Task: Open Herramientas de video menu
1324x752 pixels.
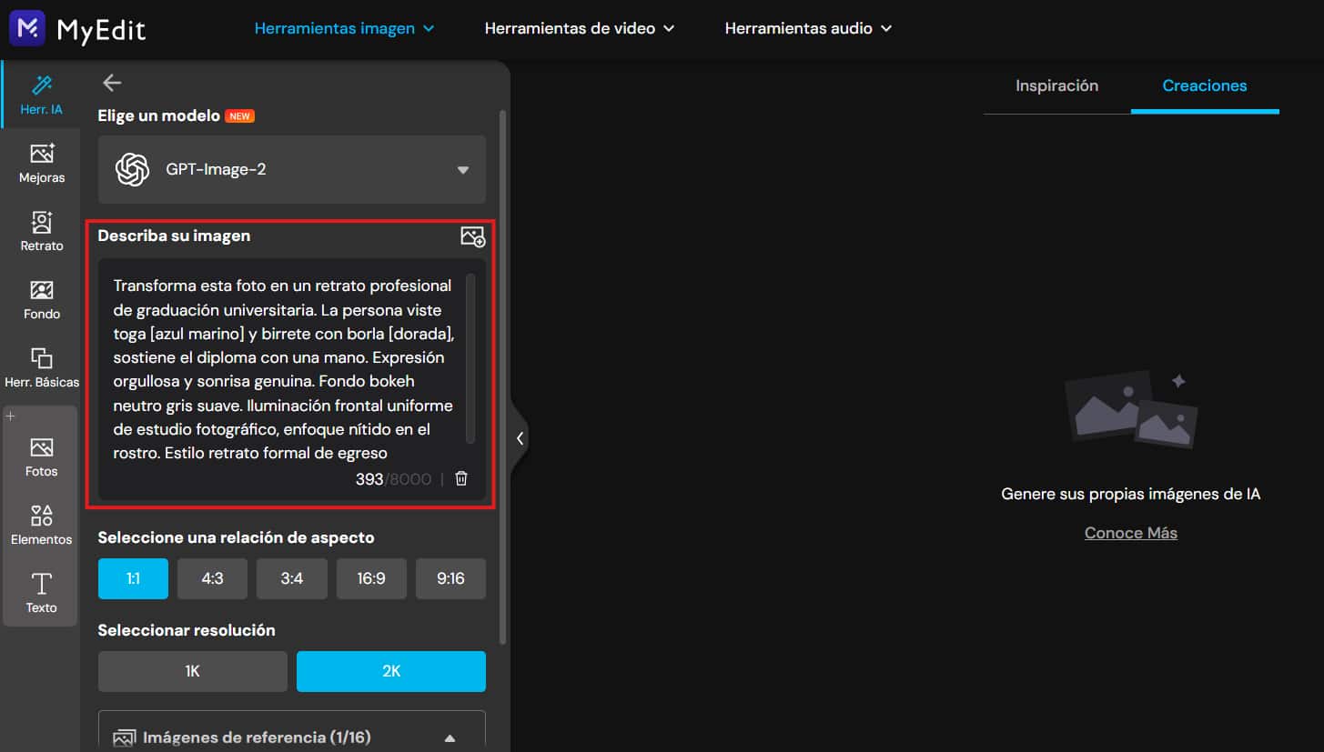Action: pyautogui.click(x=580, y=28)
